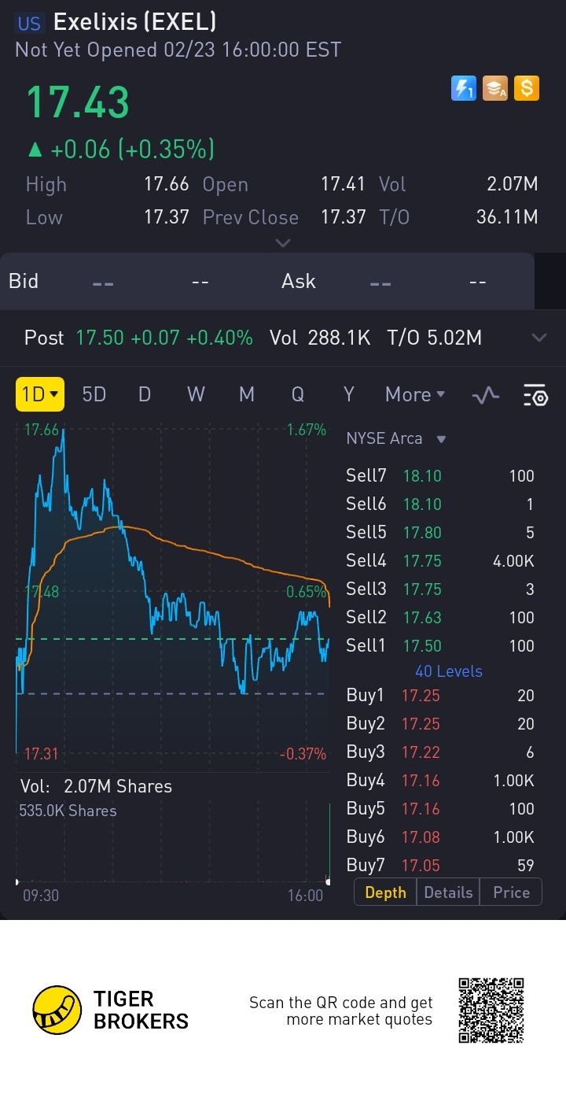Switch to the D daily chart tab
566x1101 pixels.
[x=145, y=394]
